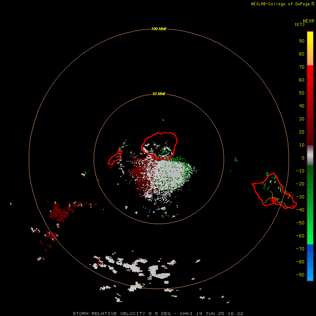Click the red outline containing the yellow lines
This screenshot has width=316, height=316.
pos(274,191)
